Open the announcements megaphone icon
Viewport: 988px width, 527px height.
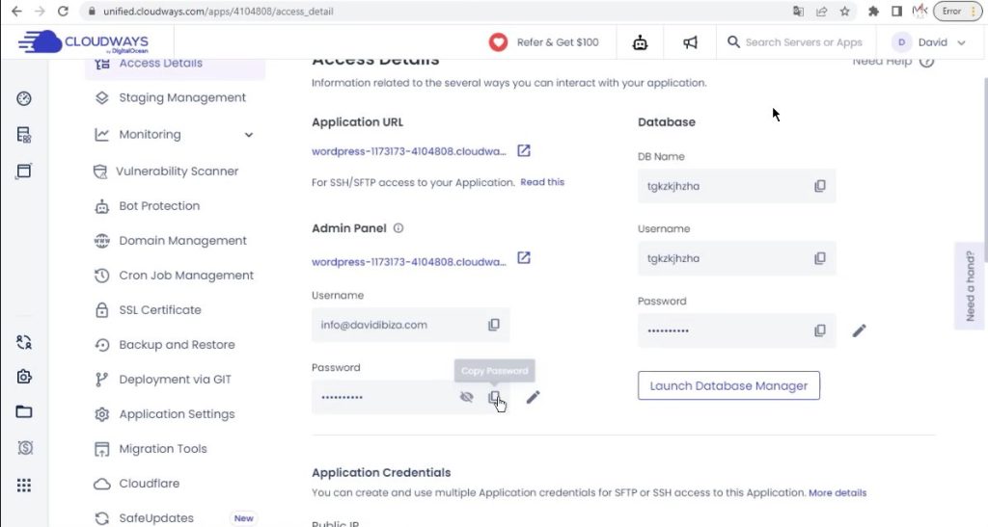click(x=691, y=42)
